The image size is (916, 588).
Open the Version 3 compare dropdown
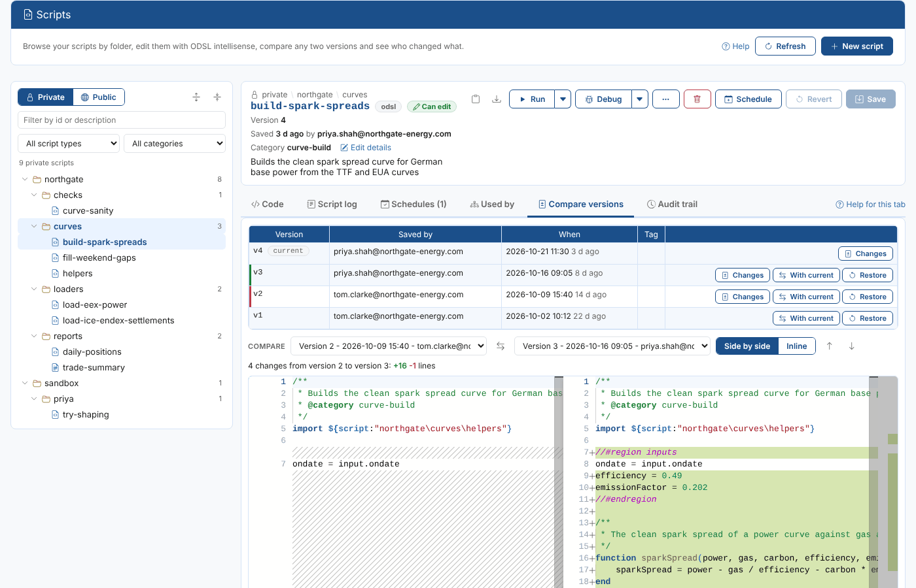pyautogui.click(x=612, y=346)
